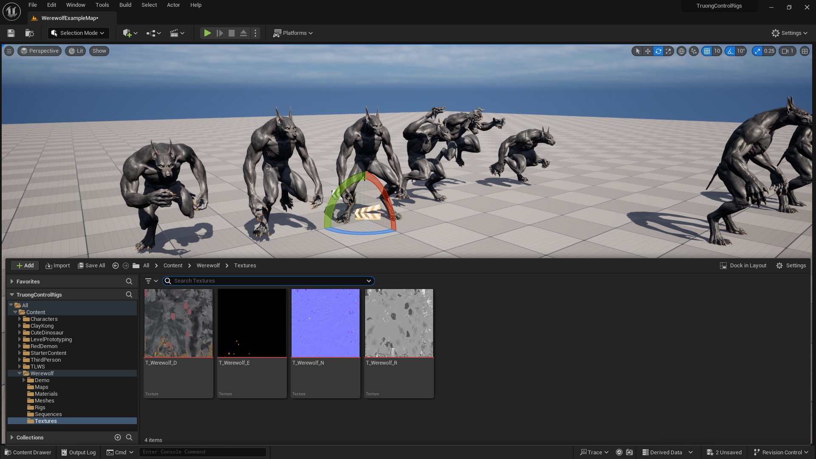Toggle the Content Drawer in the status bar
Image resolution: width=816 pixels, height=459 pixels.
click(28, 453)
